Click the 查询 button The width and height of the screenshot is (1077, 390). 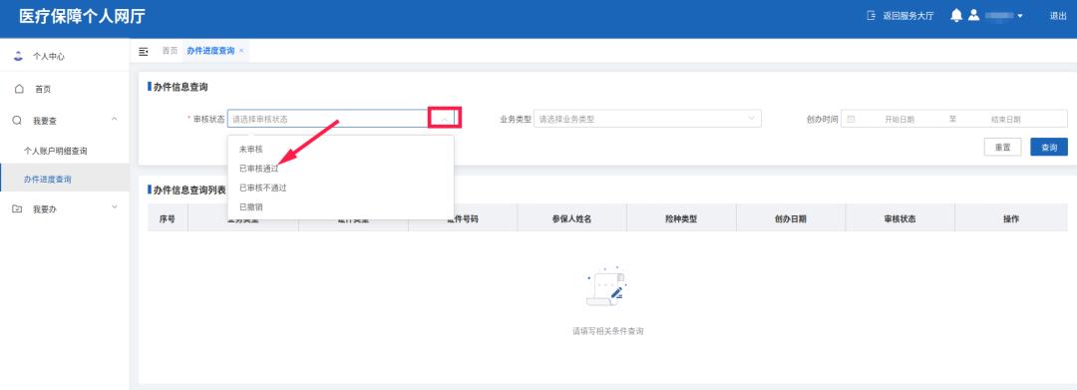tap(1049, 147)
